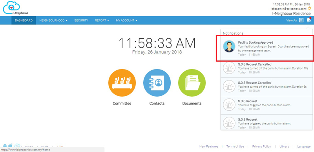314x152 pixels.
Task: Click the Today 11:58 AM notification timestamp
Action: (x=249, y=55)
